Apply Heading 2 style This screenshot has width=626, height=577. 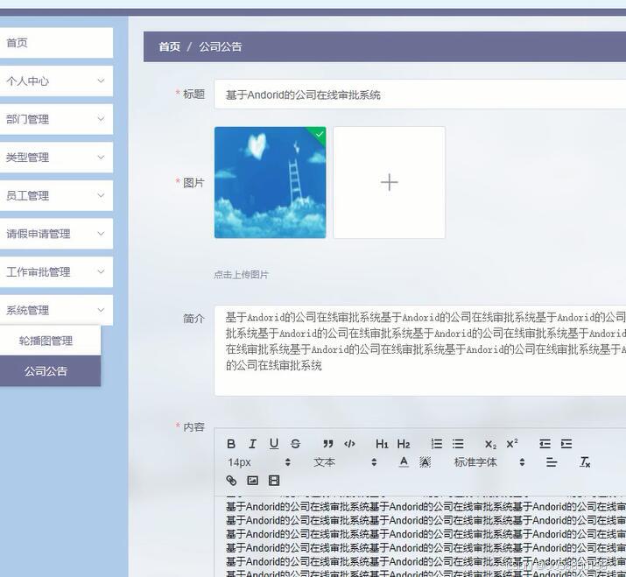coord(404,444)
